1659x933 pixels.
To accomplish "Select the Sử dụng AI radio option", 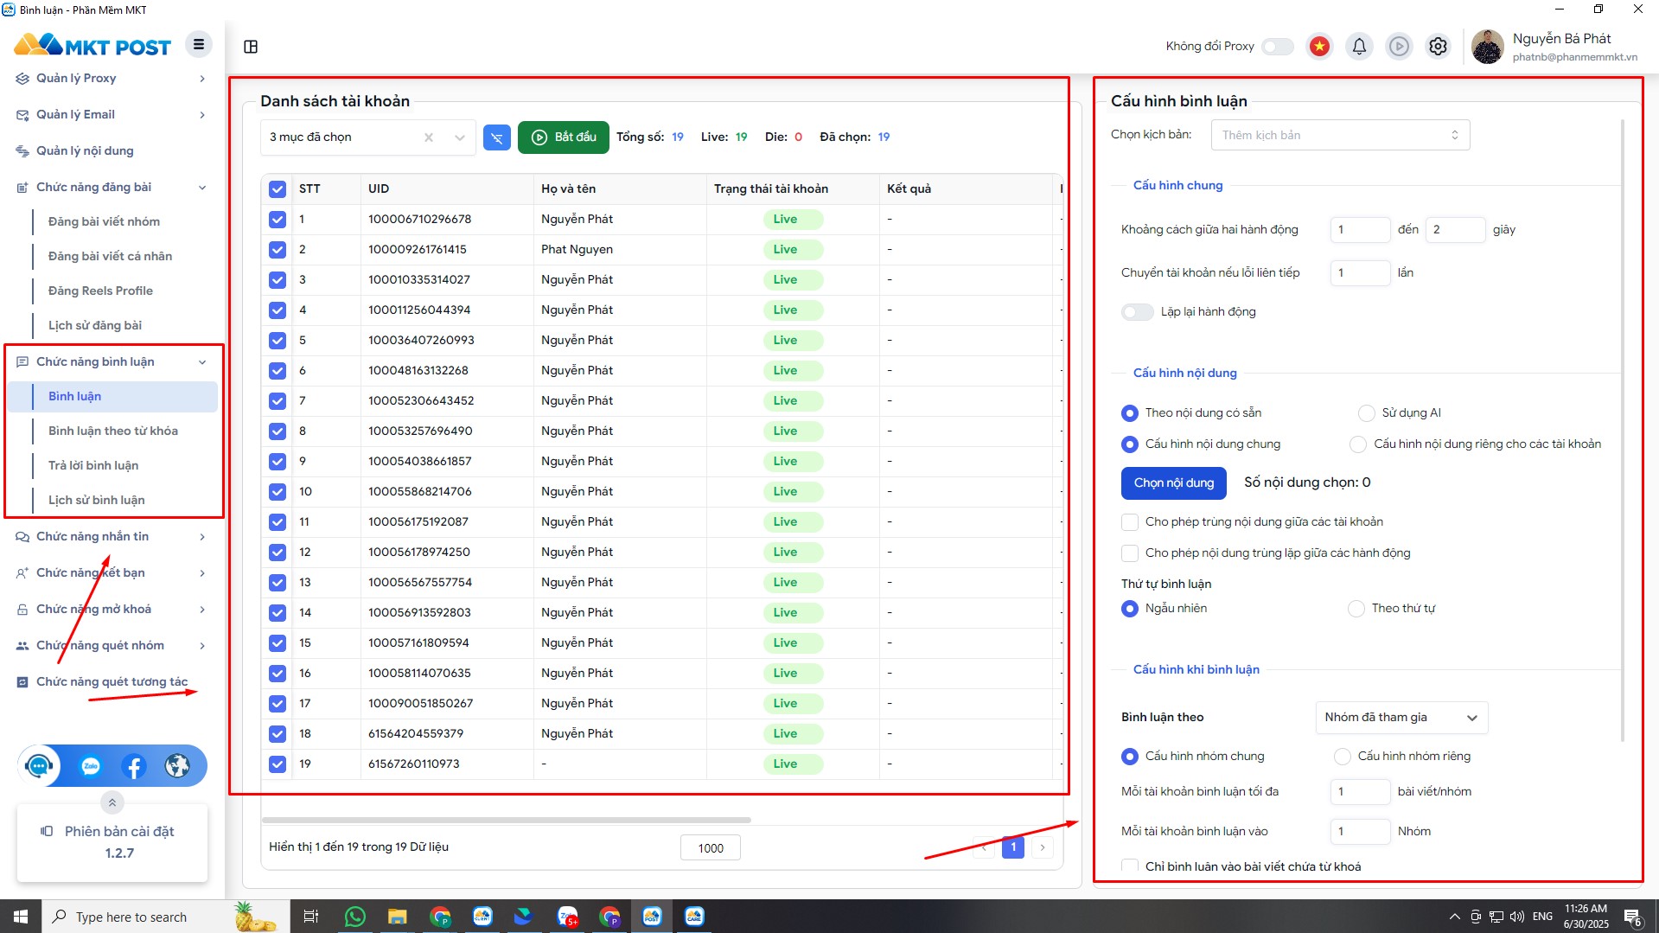I will click(x=1366, y=413).
